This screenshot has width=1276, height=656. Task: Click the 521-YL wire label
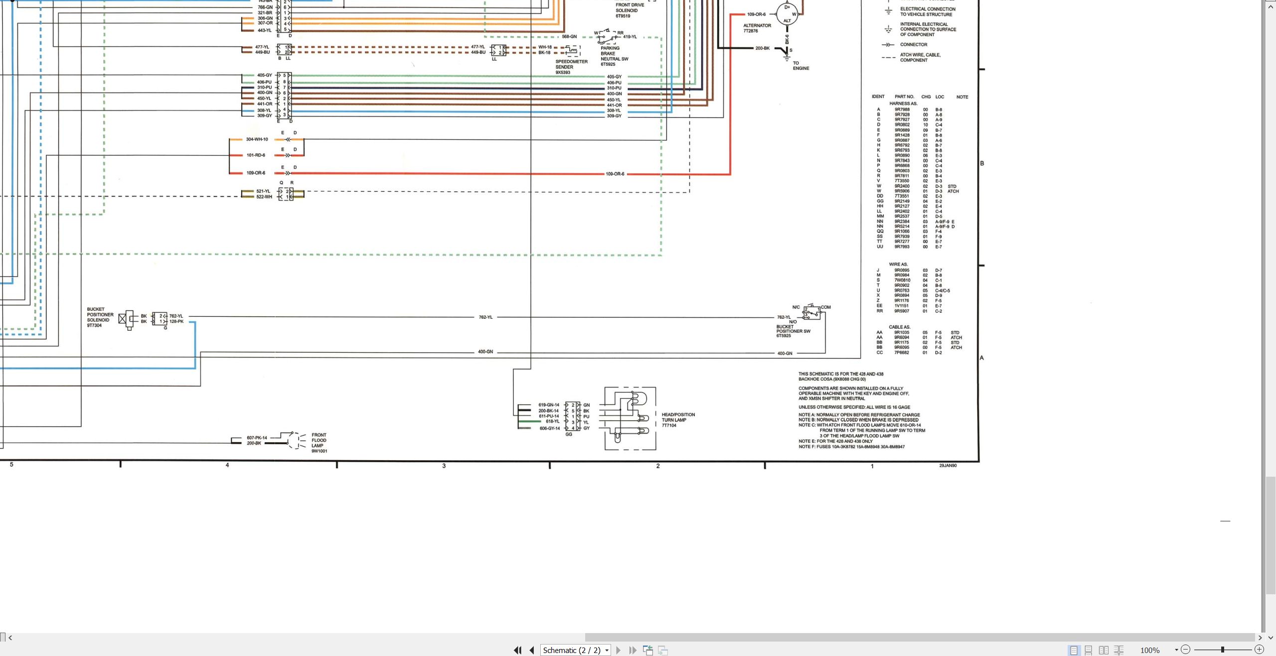[x=263, y=191]
